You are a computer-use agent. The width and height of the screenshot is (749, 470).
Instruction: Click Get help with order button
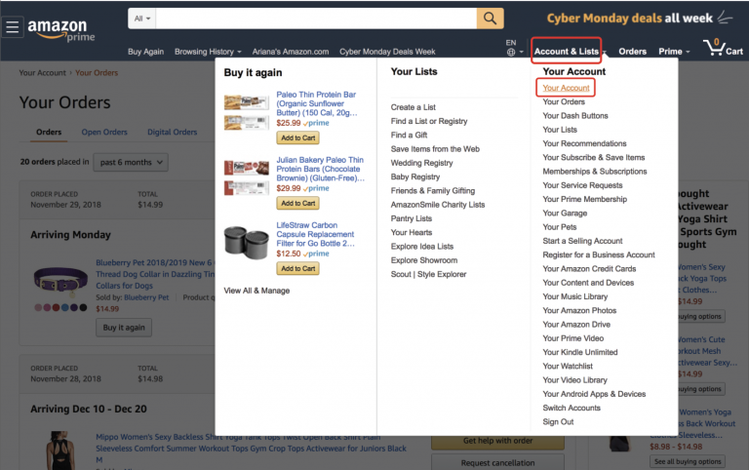pos(497,441)
